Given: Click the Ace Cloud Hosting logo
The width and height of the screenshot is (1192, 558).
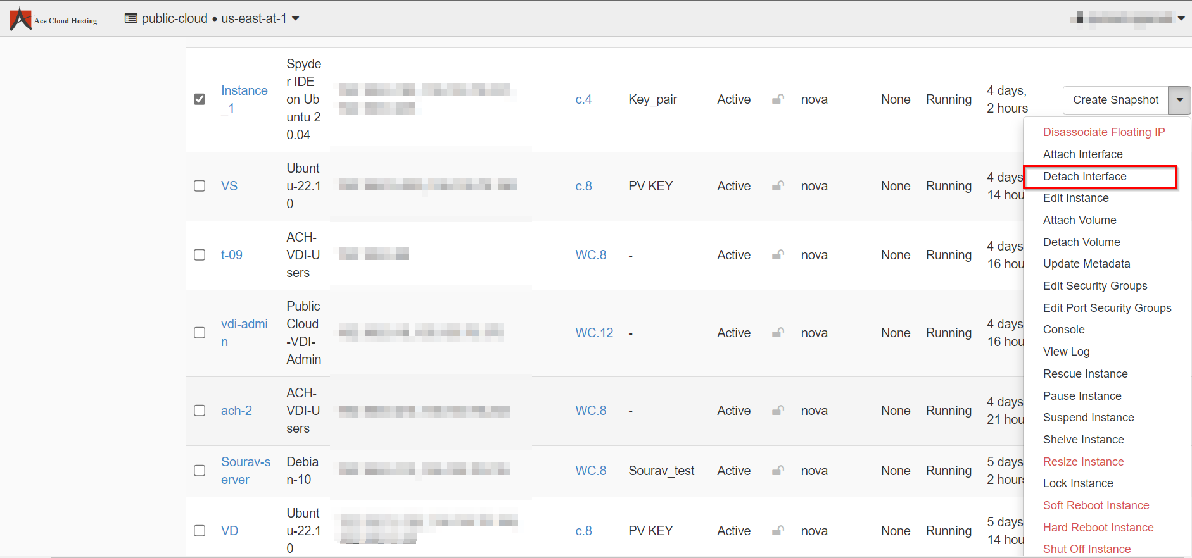Looking at the screenshot, I should [53, 19].
